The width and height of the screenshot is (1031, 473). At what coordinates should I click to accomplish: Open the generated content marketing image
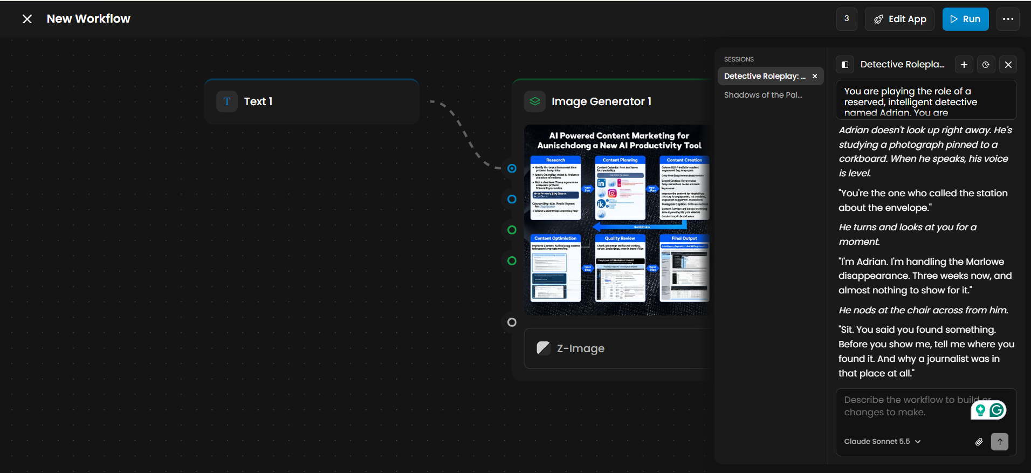tap(618, 220)
